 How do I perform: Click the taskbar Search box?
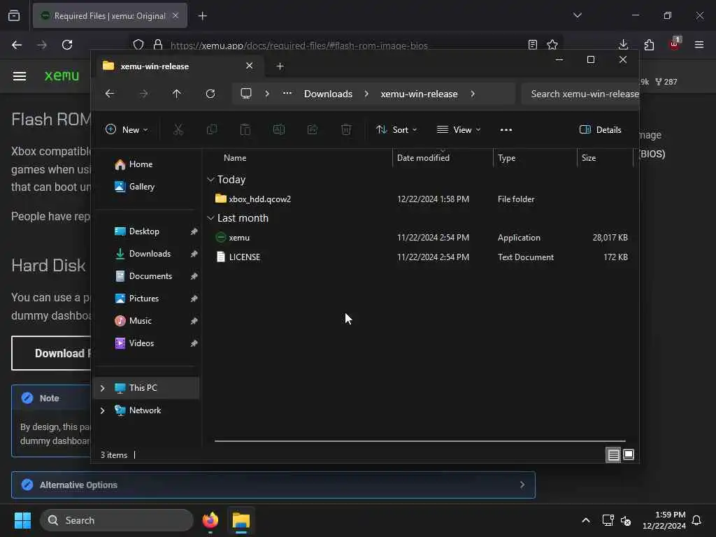(117, 520)
